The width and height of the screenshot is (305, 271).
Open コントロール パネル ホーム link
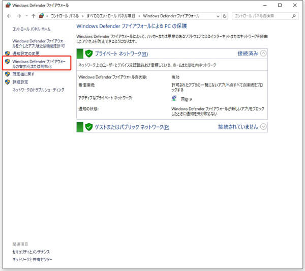pyautogui.click(x=32, y=29)
